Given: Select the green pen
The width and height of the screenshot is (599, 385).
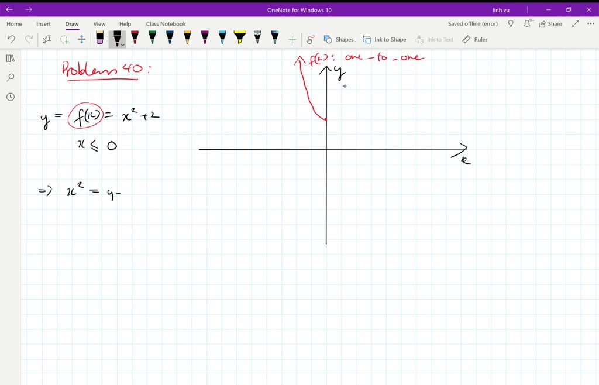Looking at the screenshot, I should pos(152,39).
